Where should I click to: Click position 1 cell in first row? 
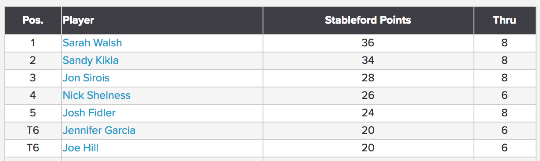pos(33,43)
